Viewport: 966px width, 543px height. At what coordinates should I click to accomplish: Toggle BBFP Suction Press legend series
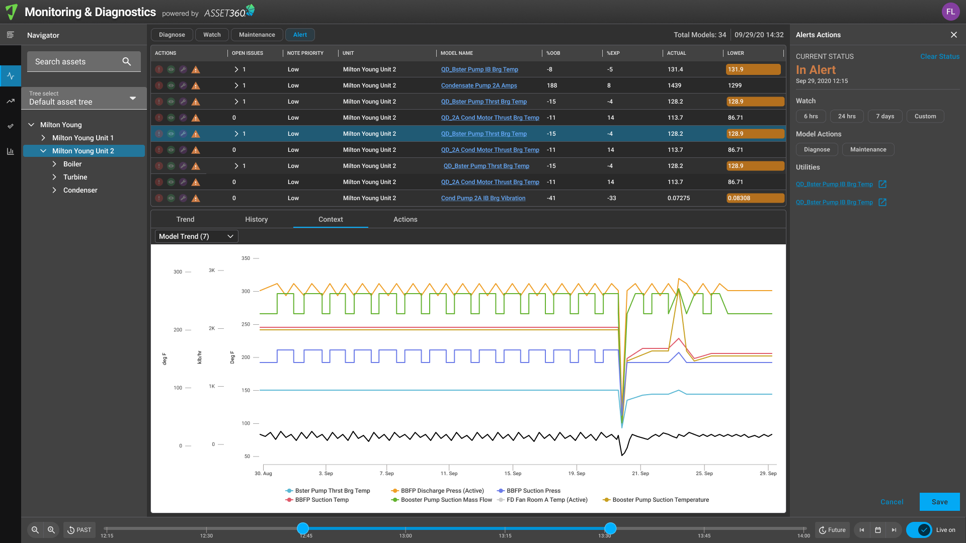[x=528, y=491]
